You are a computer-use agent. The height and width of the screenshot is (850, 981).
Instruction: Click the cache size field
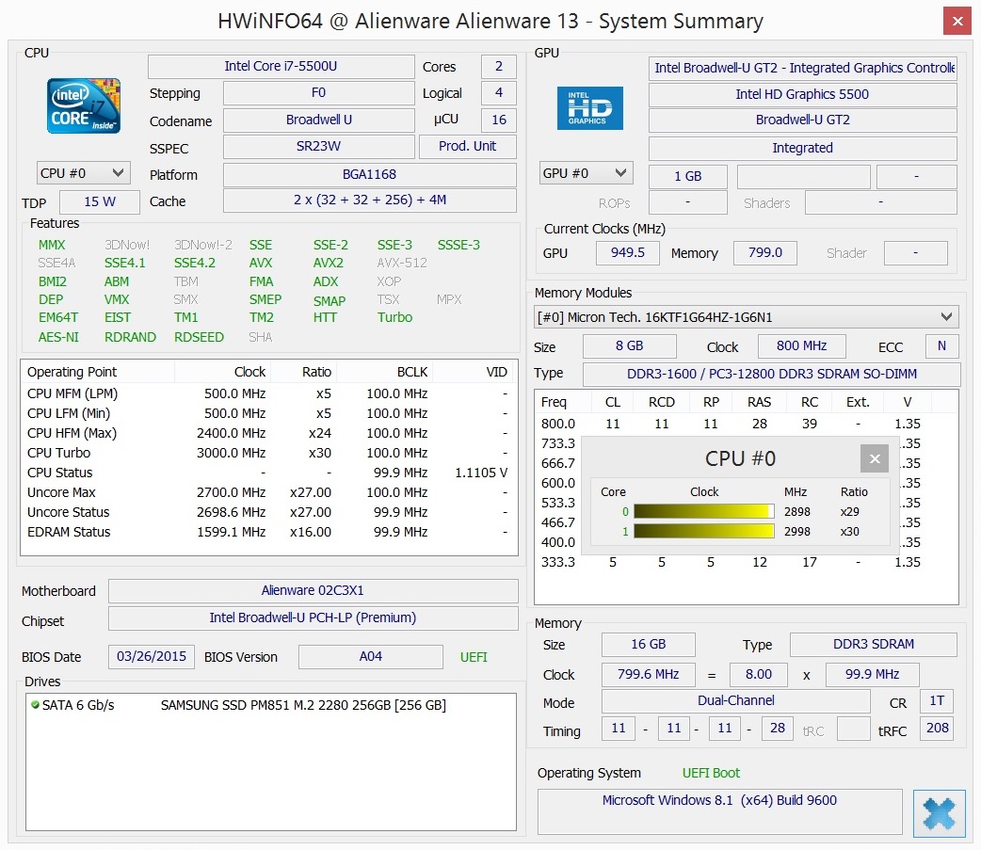370,200
